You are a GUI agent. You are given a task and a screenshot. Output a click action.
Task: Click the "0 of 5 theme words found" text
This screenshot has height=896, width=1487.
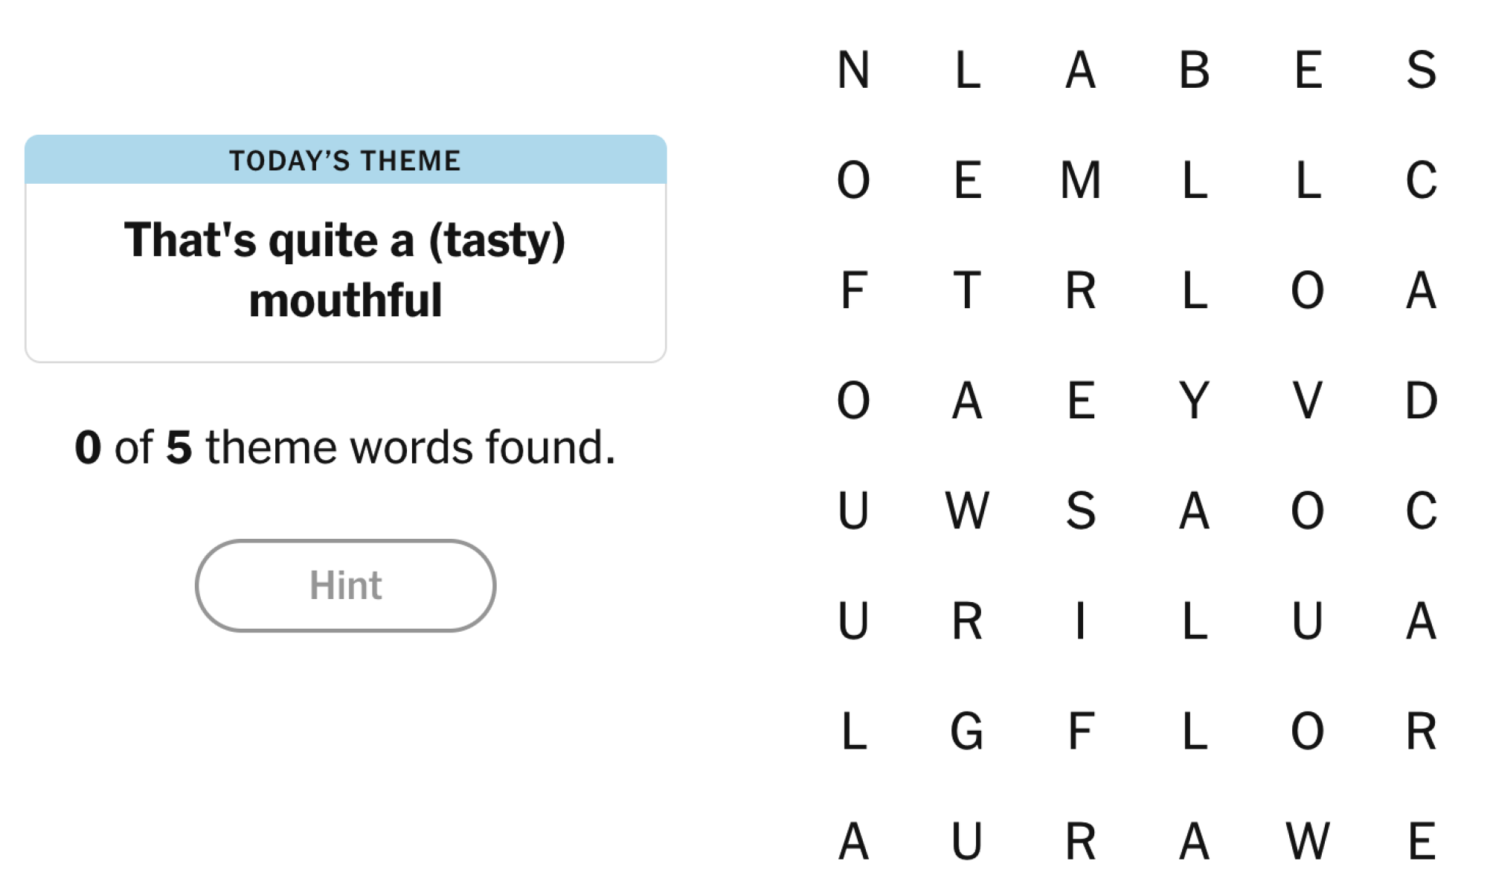(345, 447)
